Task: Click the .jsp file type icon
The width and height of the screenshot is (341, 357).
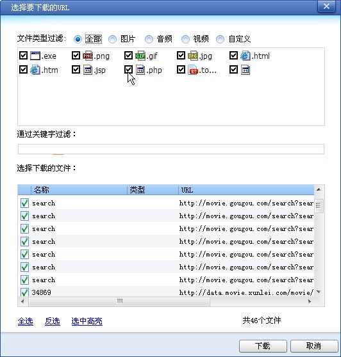Action: pos(88,70)
